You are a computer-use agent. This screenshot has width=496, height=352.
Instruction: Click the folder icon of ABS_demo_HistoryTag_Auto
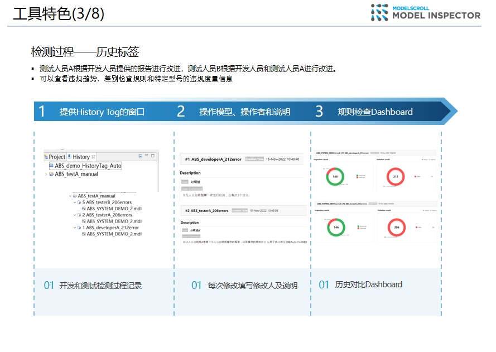click(51, 166)
